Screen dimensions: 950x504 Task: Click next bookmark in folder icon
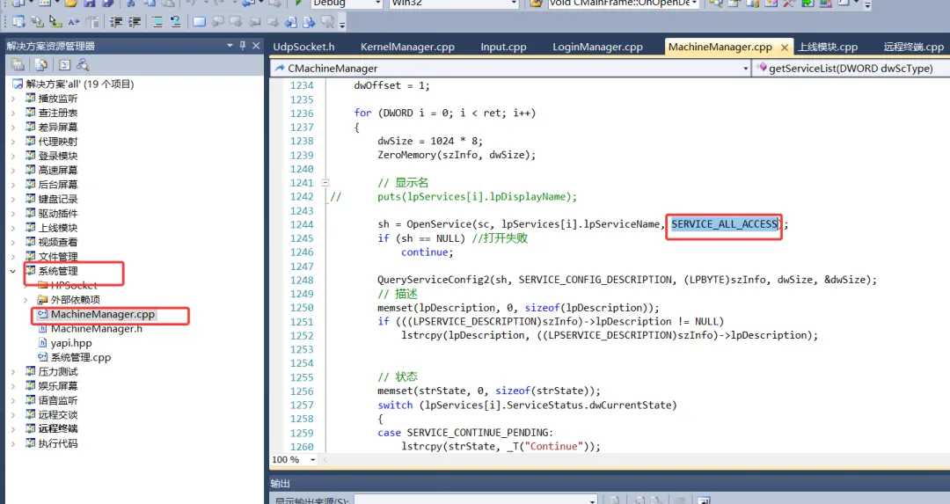[273, 22]
